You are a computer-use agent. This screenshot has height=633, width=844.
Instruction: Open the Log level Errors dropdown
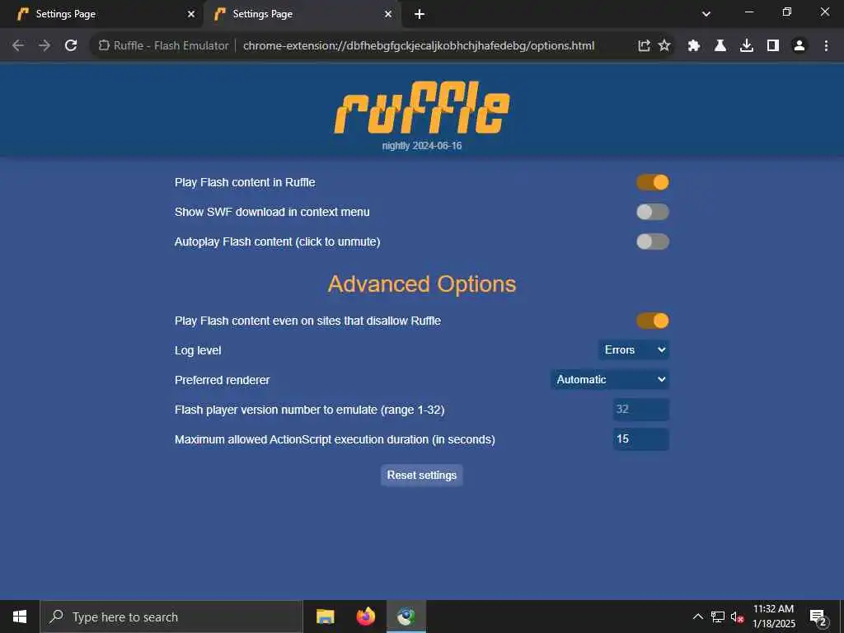(x=634, y=349)
